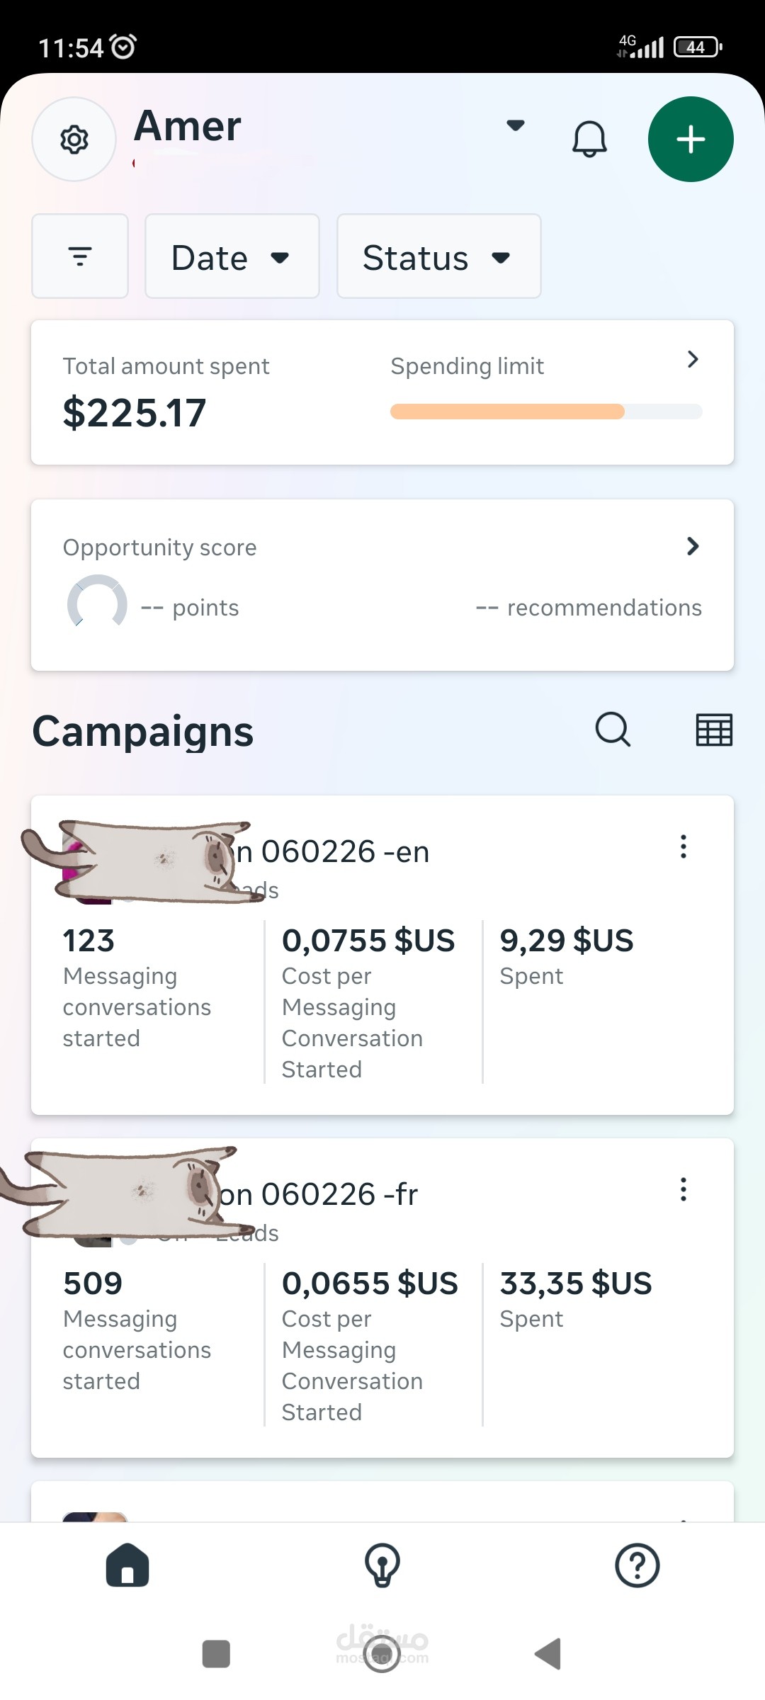Expand the Date dropdown

tap(232, 256)
